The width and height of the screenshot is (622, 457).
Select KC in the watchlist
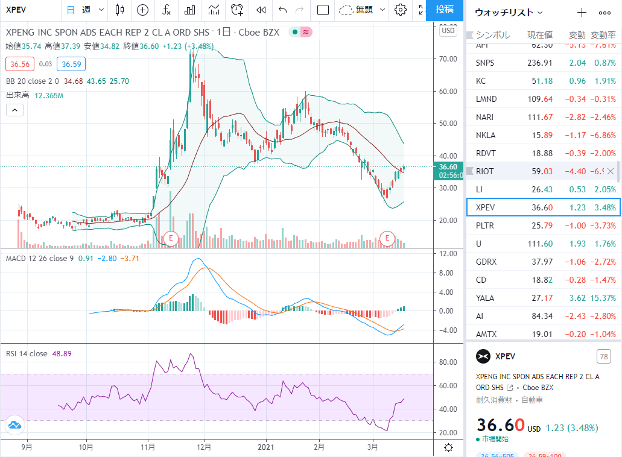point(542,81)
